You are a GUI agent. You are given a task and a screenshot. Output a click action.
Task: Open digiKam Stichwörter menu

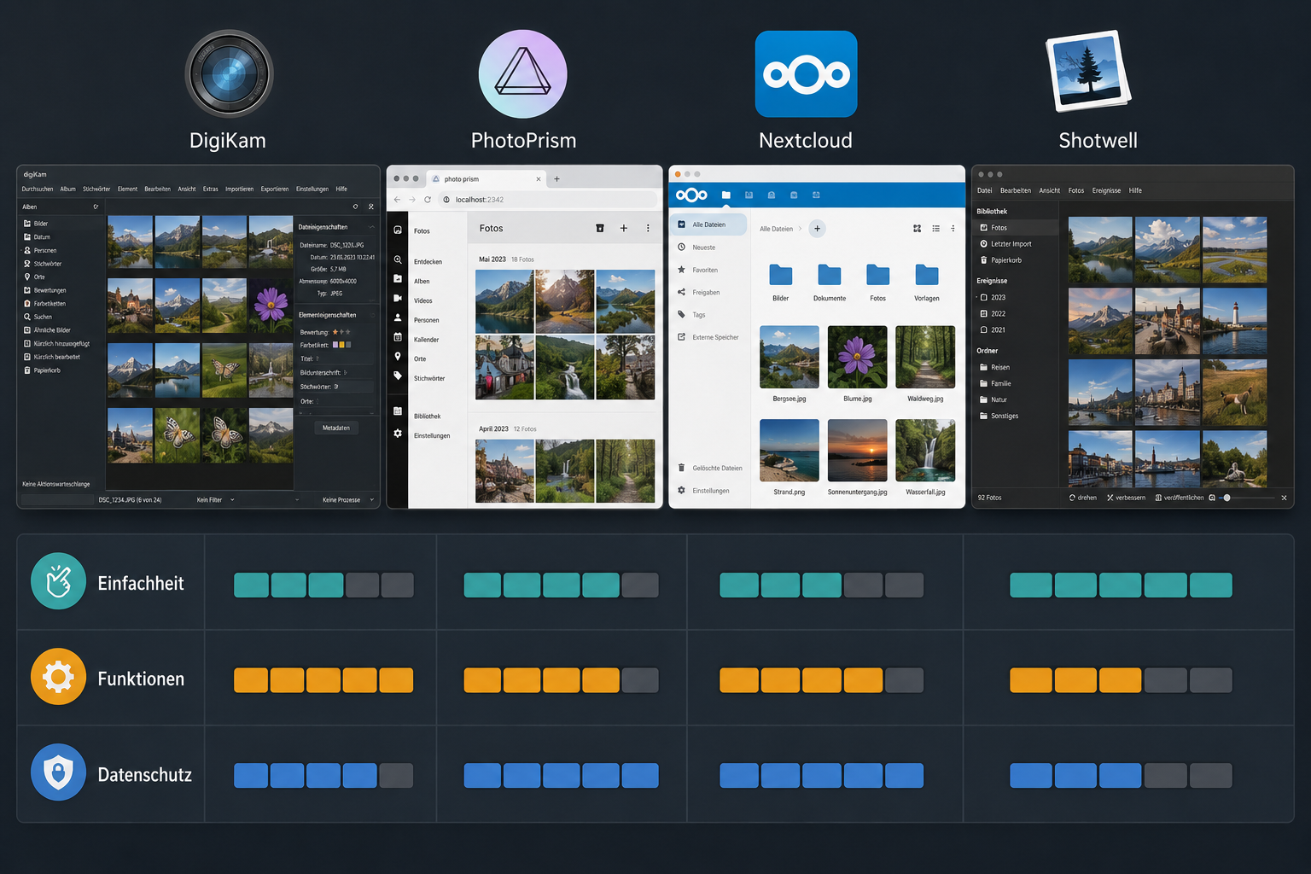96,189
